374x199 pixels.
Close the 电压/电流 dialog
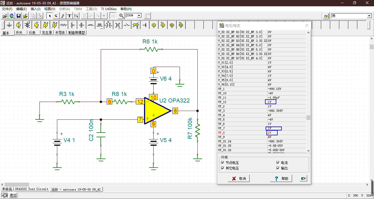(307, 25)
